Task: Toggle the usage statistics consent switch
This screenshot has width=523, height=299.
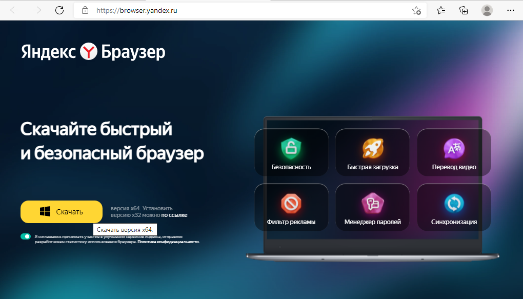Action: tap(26, 236)
